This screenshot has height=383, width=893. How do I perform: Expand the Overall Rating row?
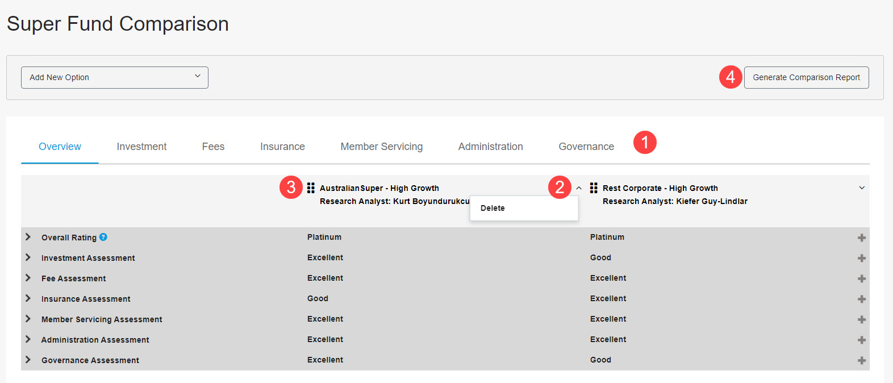coord(28,237)
